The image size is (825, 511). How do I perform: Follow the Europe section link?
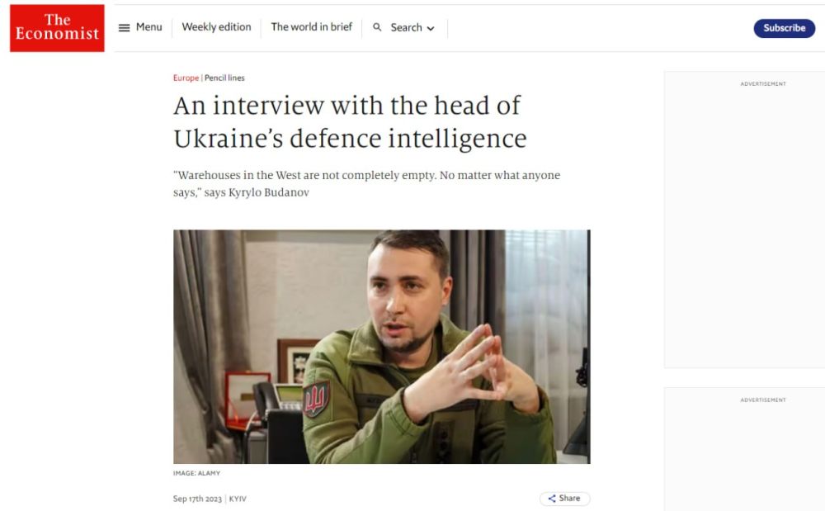point(186,78)
